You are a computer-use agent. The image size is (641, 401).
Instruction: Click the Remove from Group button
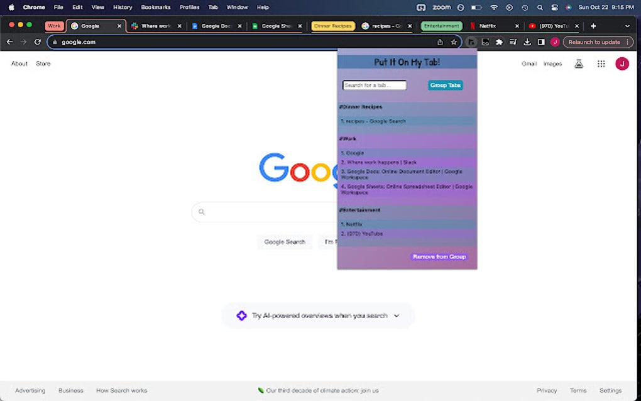click(439, 256)
